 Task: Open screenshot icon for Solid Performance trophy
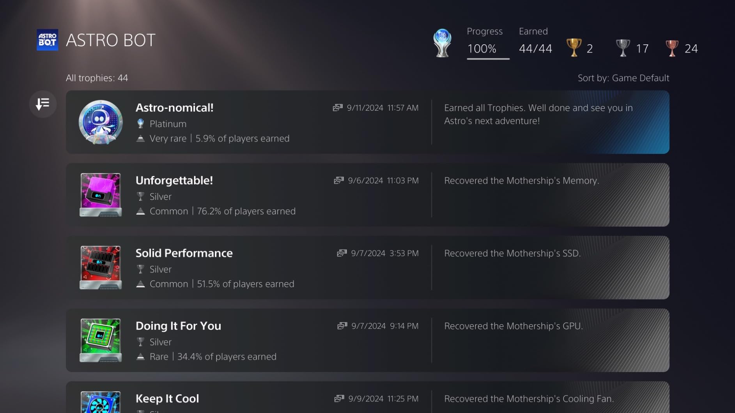[x=342, y=253]
